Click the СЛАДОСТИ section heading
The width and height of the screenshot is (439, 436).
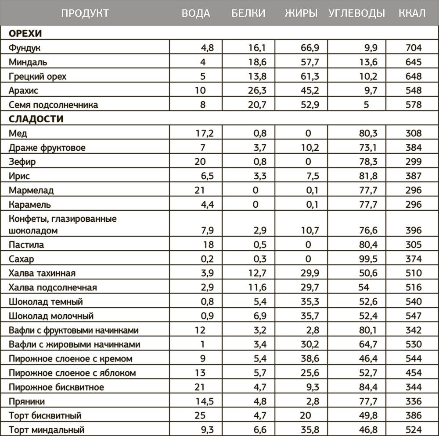[36, 119]
